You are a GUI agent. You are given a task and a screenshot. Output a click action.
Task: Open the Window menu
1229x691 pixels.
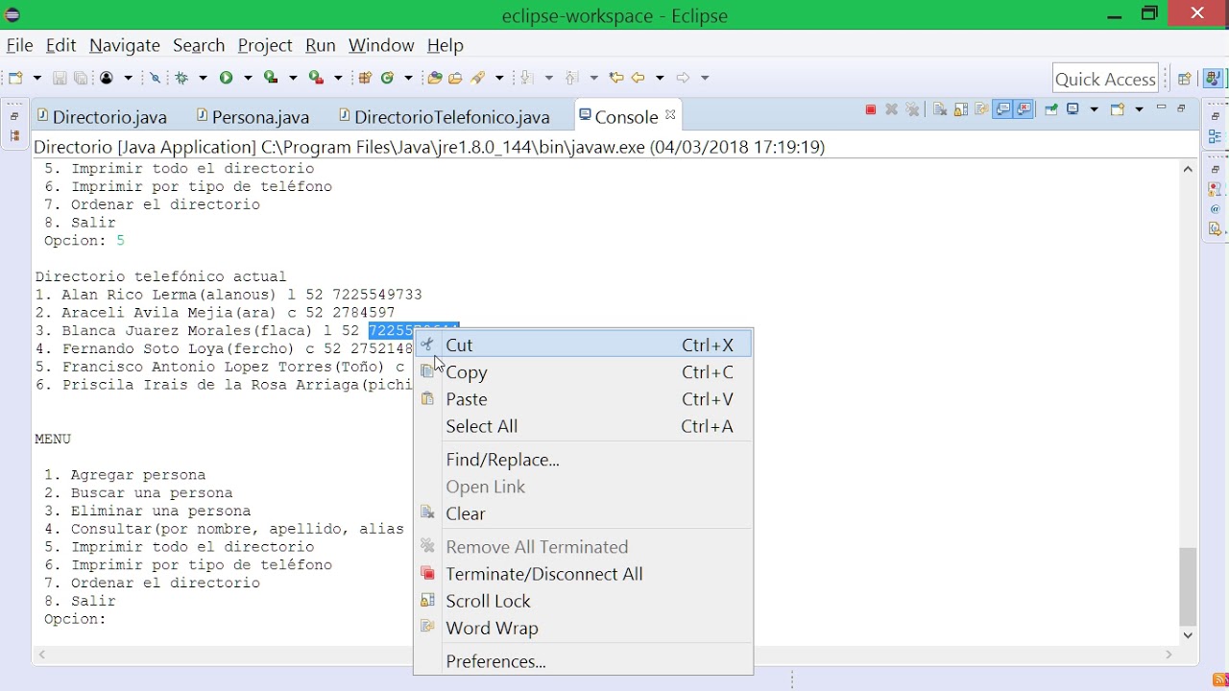(381, 45)
